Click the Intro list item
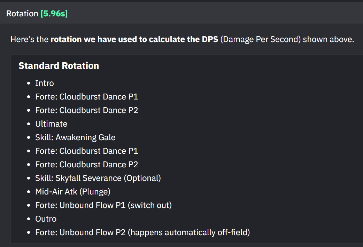This screenshot has width=363, height=247. 45,83
